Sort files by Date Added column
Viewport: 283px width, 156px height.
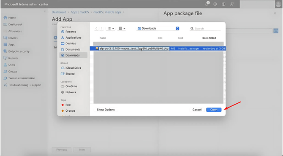pyautogui.click(x=209, y=38)
